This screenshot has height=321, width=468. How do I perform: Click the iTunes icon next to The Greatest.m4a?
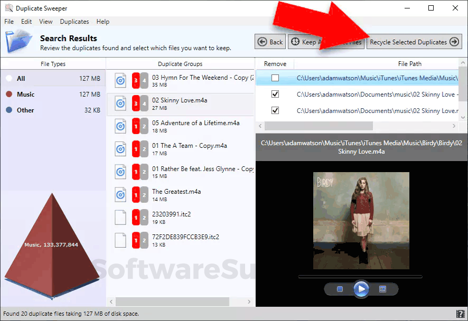click(x=120, y=194)
